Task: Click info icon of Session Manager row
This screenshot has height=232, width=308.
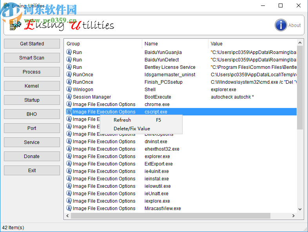Action: pyautogui.click(x=69, y=97)
